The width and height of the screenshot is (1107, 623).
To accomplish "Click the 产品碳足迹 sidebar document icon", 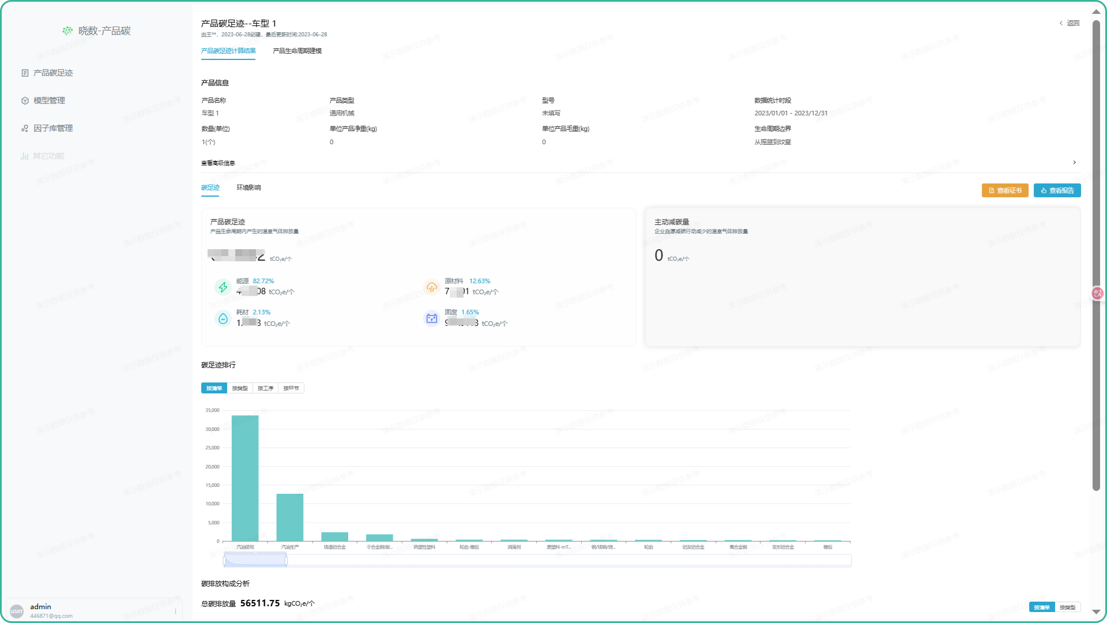I will point(25,73).
